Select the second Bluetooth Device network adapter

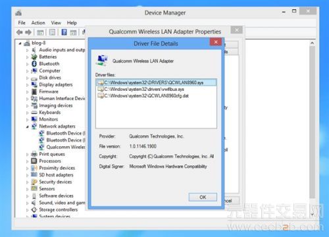66,140
